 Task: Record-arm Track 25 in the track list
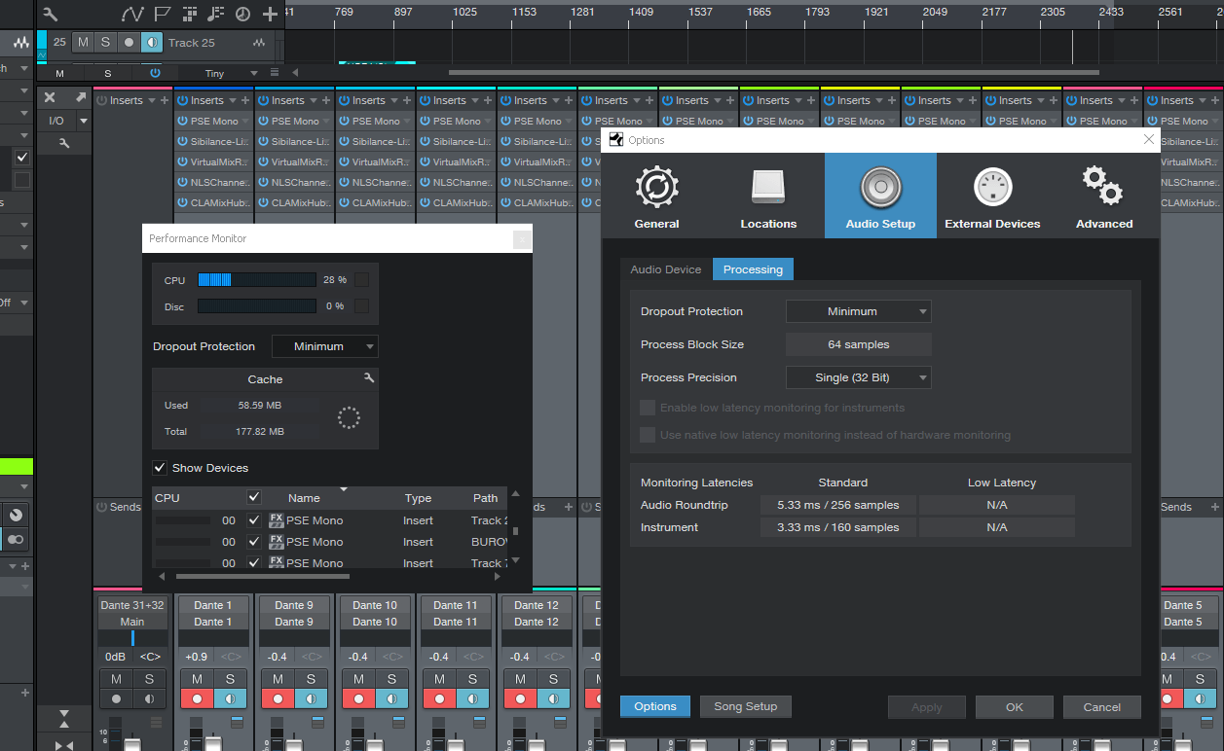[x=128, y=43]
